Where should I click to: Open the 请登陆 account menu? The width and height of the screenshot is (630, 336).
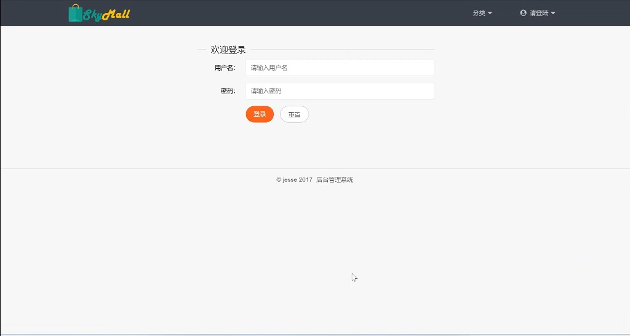[539, 13]
